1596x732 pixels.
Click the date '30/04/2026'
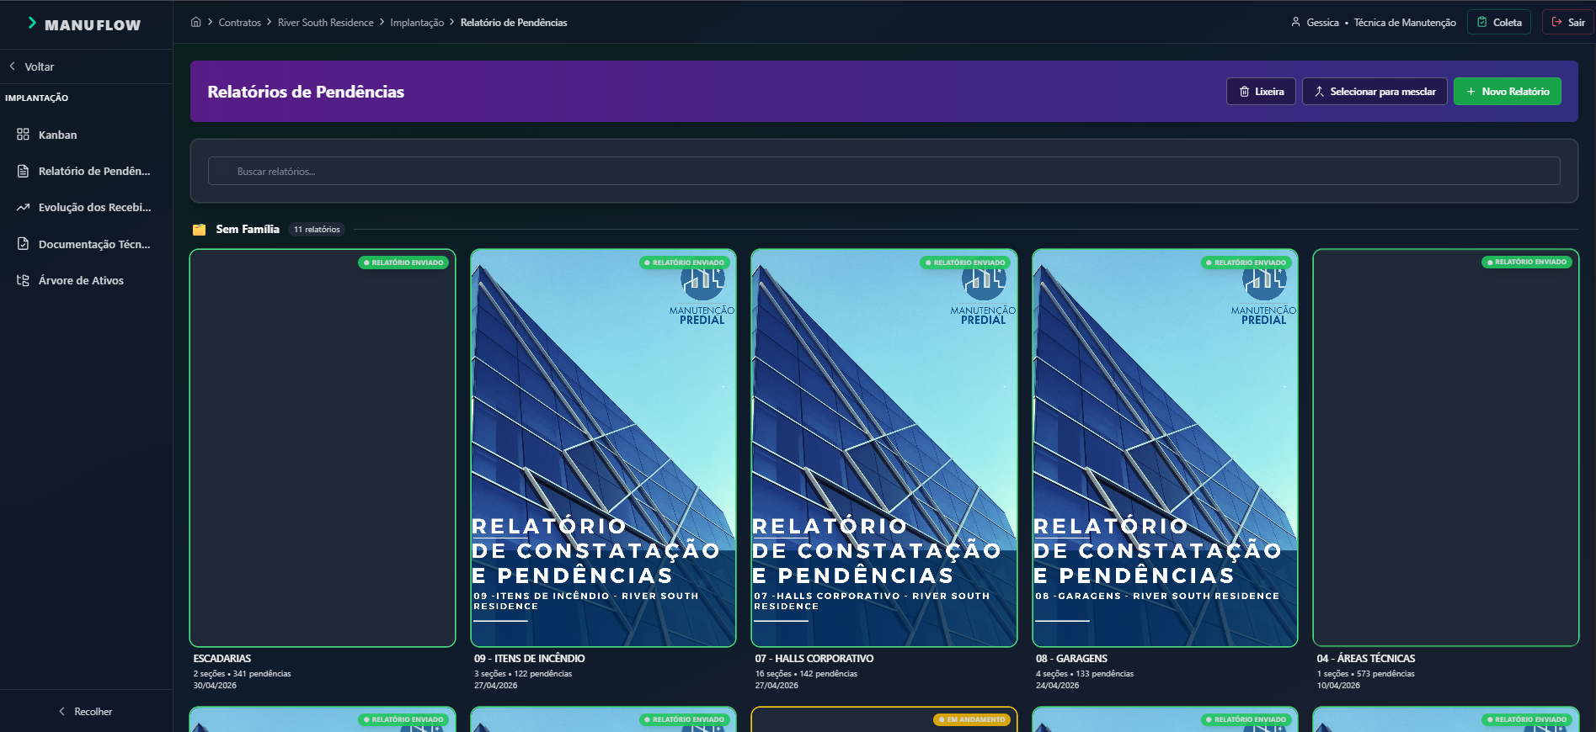point(215,685)
